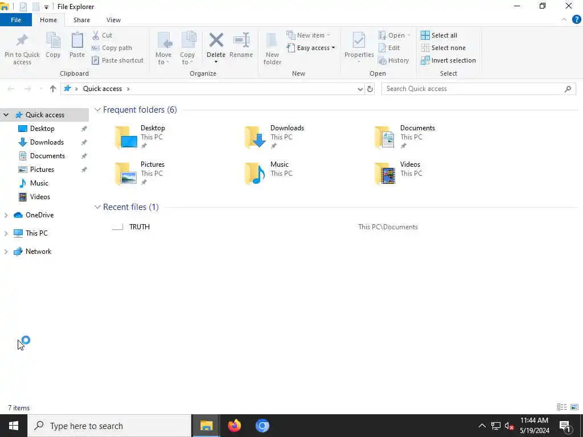The height and width of the screenshot is (437, 583).
Task: Select Pictures in the navigation pane
Action: [42, 170]
